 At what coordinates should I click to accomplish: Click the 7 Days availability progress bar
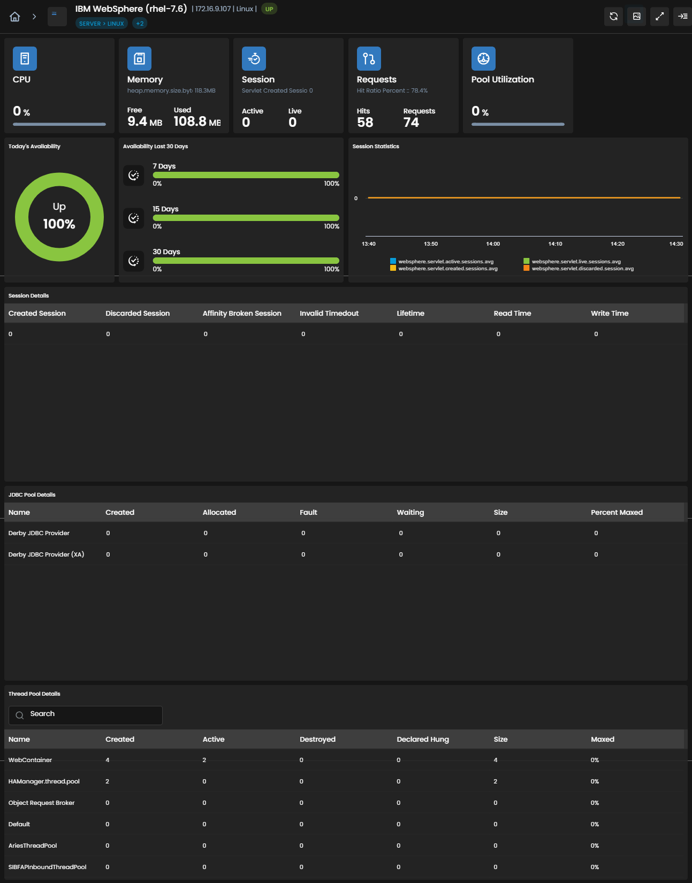coord(246,175)
